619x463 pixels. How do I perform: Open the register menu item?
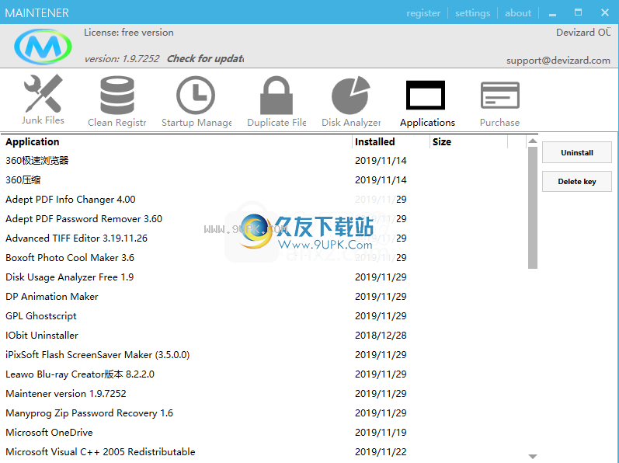(423, 13)
